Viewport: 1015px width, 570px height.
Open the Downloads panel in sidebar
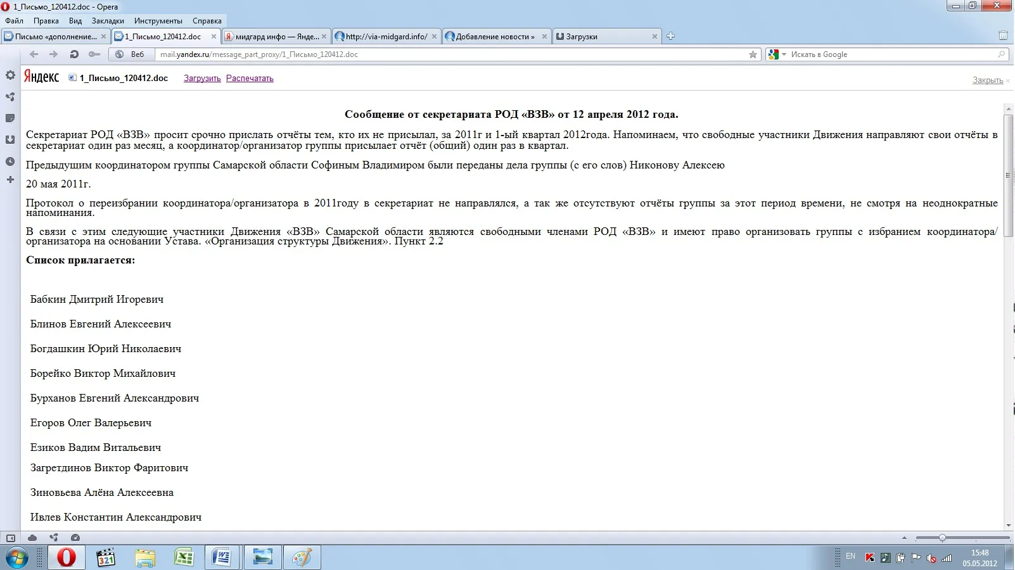coord(10,140)
